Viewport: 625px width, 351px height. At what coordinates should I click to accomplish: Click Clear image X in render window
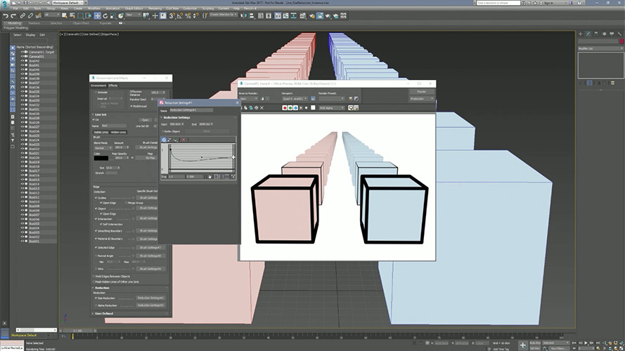point(262,108)
